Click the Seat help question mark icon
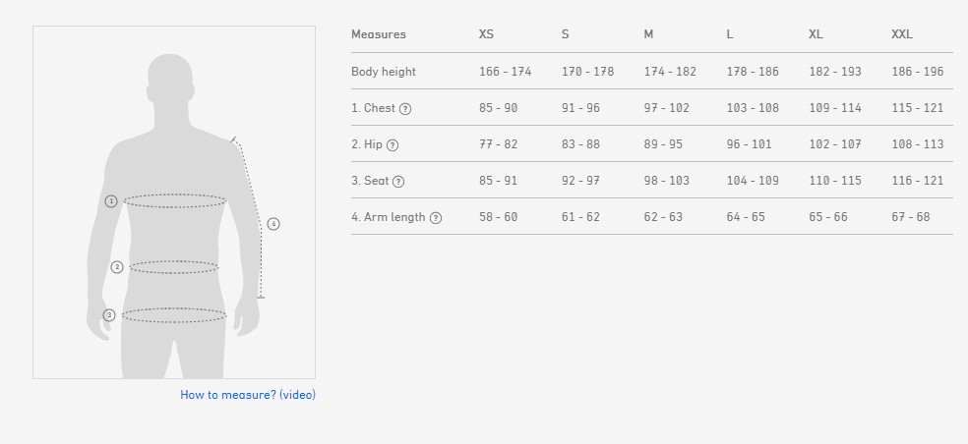The image size is (968, 444). pyautogui.click(x=398, y=182)
